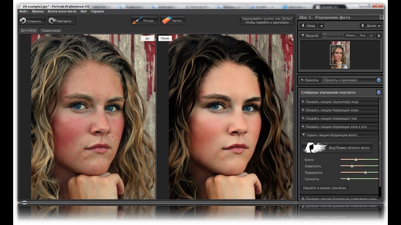Undo the last edit with Отменить
401x225 pixels.
point(32,21)
